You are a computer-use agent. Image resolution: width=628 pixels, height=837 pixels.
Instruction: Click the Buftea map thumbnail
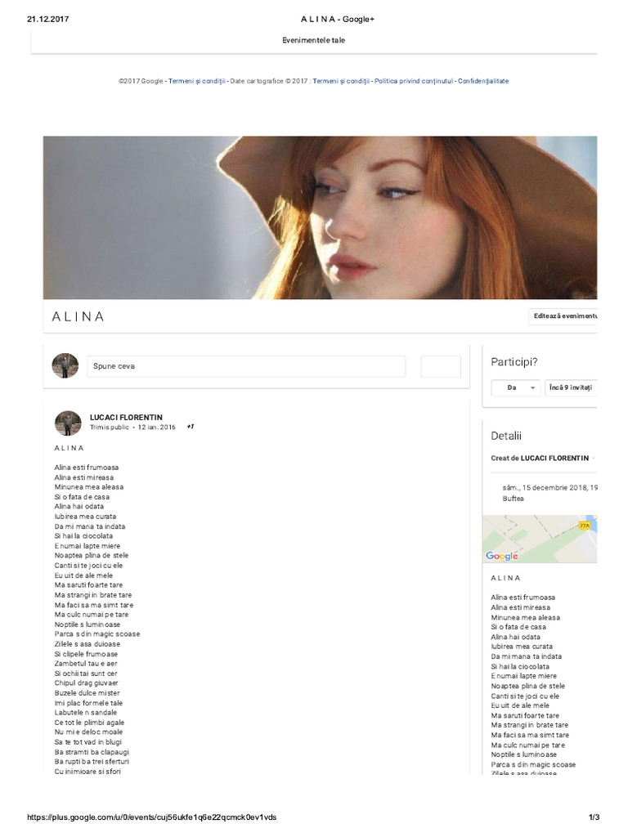pyautogui.click(x=540, y=539)
